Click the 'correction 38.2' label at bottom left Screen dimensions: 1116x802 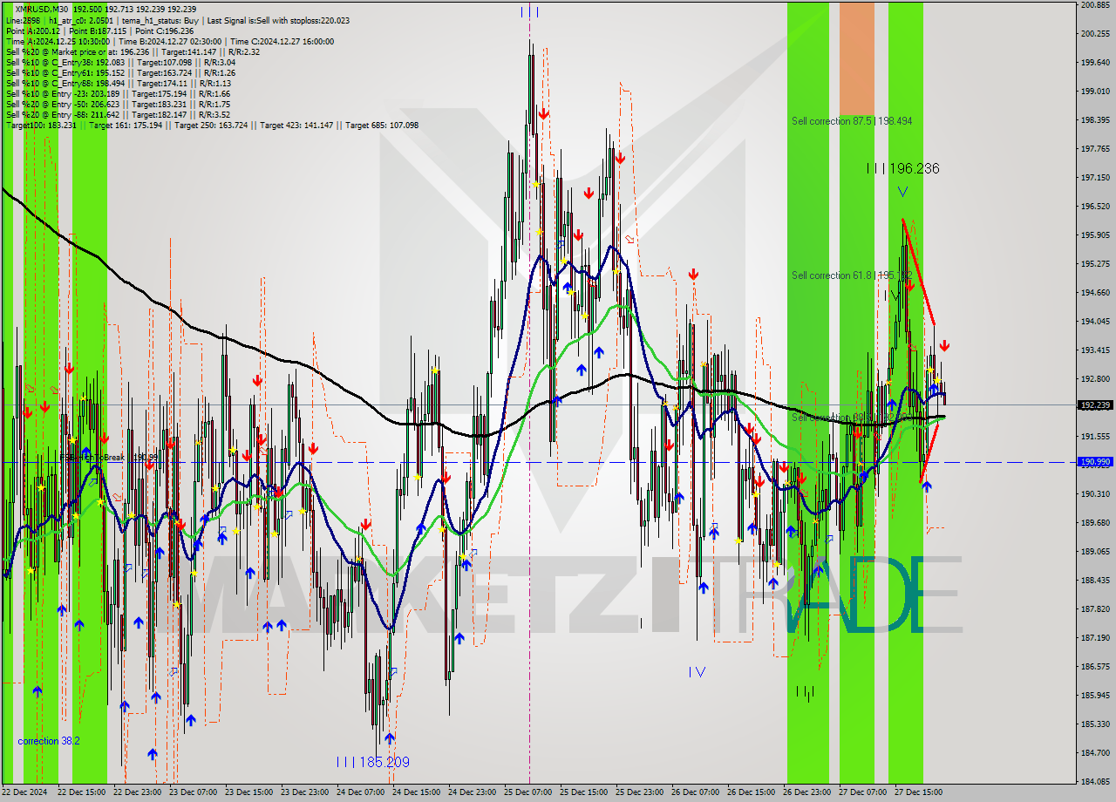pos(49,741)
